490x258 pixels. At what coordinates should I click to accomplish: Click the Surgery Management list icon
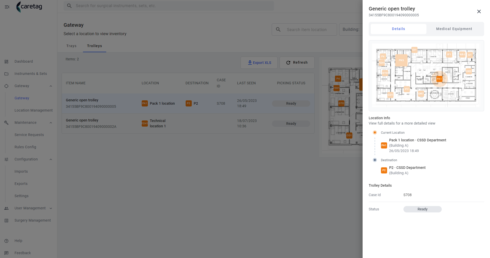[x=7, y=221]
